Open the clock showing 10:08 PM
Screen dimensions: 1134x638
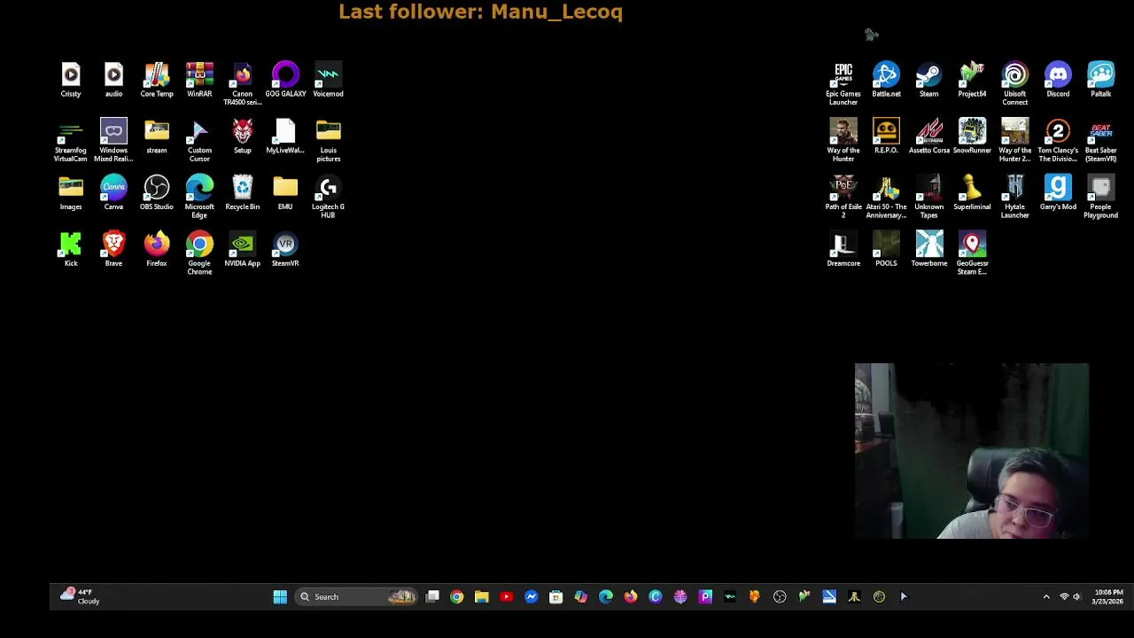(1107, 597)
